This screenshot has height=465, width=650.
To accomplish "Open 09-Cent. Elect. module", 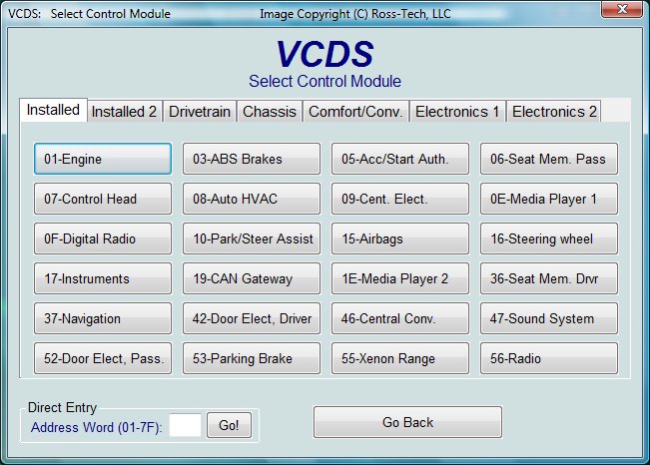I will coord(400,199).
